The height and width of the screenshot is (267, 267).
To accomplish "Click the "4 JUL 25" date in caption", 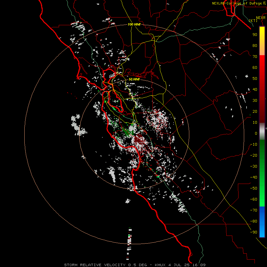I will pos(179,265).
